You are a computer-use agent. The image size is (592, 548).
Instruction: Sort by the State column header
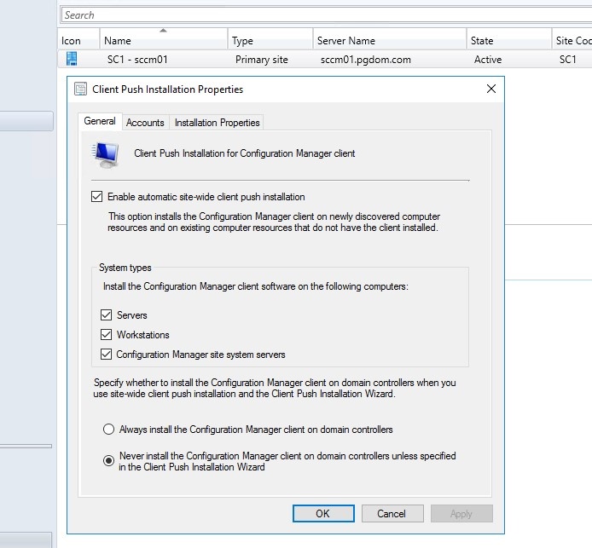point(509,40)
